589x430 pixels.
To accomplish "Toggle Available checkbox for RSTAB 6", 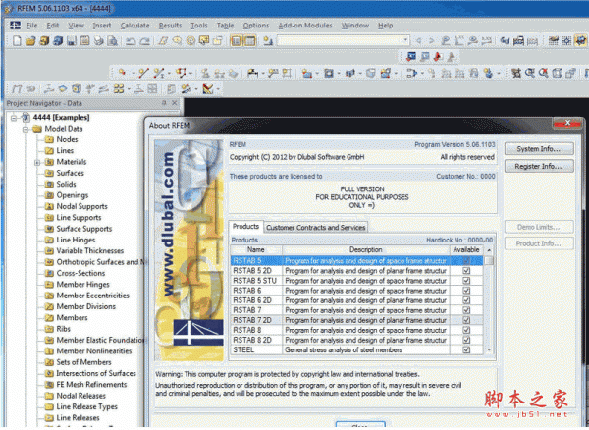I will point(466,291).
